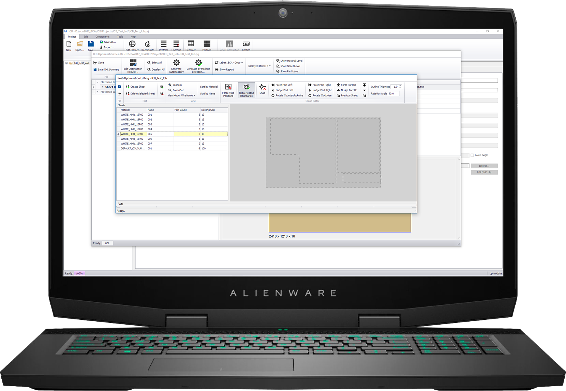The image size is (566, 391).
Task: Click the exit icon below save icon
Action: (119, 93)
